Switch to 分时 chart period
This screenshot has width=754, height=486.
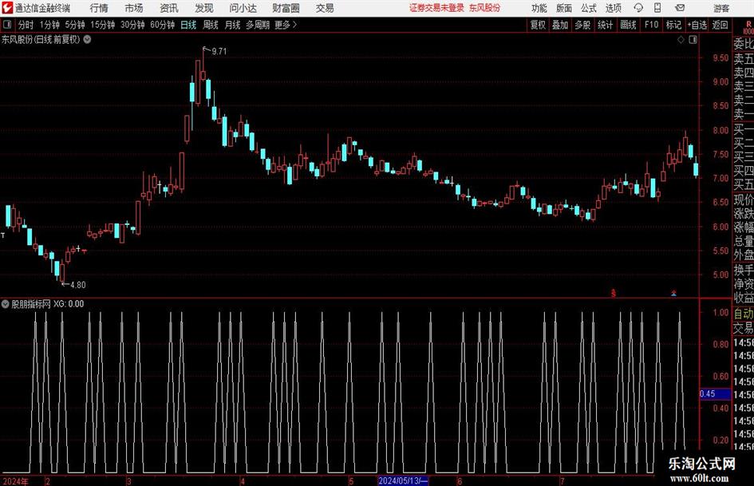click(26, 25)
